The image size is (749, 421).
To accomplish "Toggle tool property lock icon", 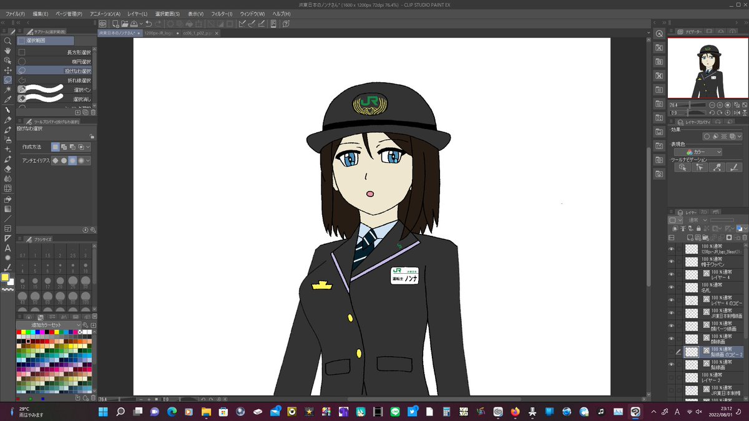I will tap(92, 136).
